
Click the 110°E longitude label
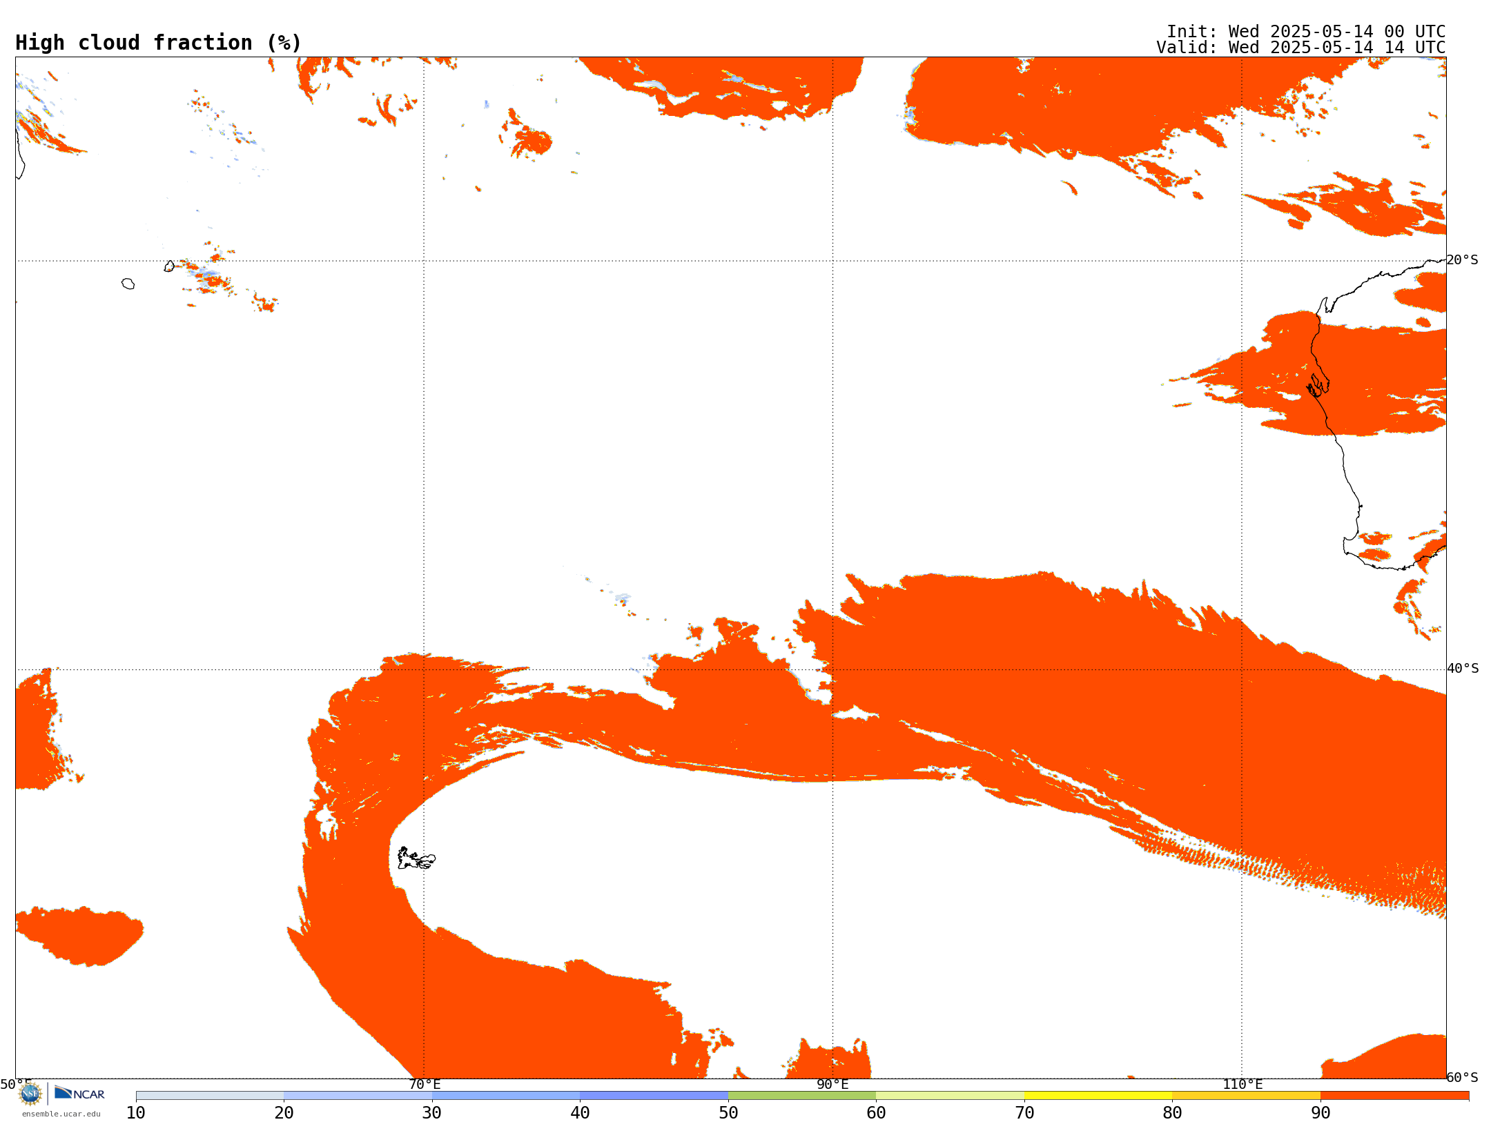(1242, 1084)
